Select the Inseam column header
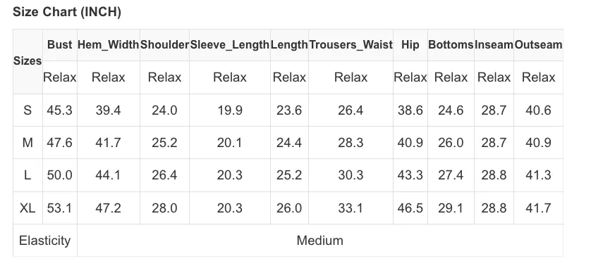Viewport: 591px width, 266px height. [x=494, y=45]
